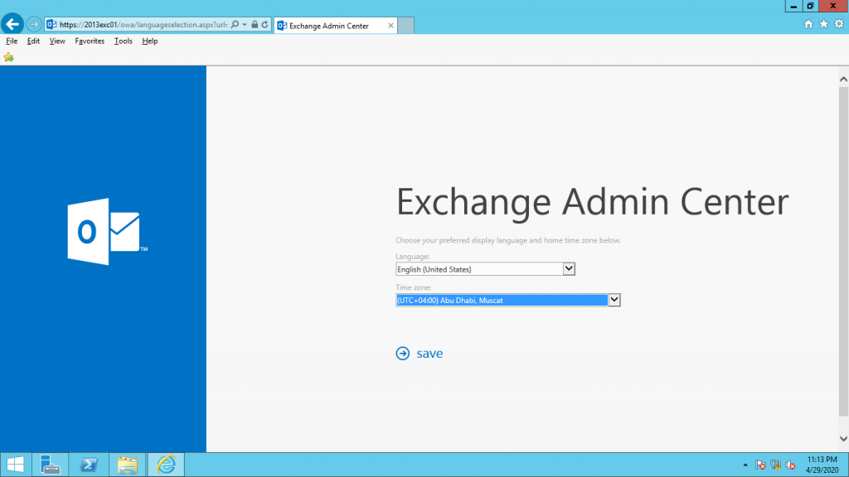Open a new blank tab

406,26
